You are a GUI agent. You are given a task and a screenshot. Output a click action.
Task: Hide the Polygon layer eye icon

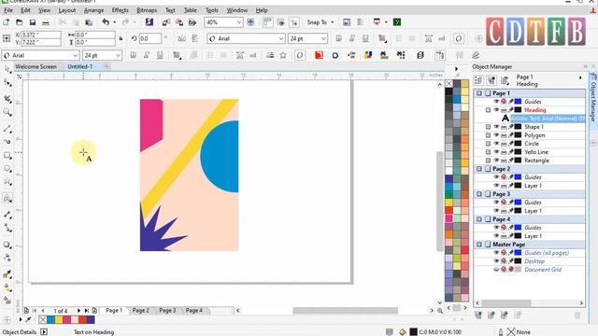click(496, 134)
